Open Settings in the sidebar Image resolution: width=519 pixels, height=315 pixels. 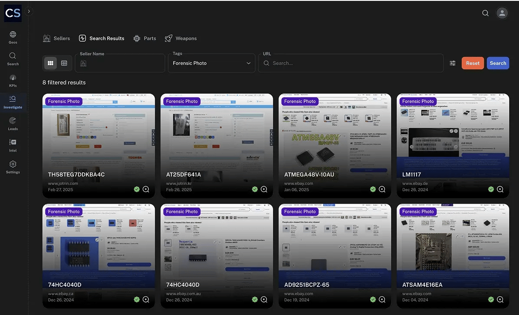(13, 167)
